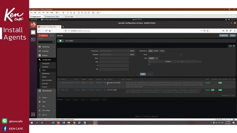This screenshot has width=237, height=133.
Task: Open Windows taskbar search
Action: (x=37, y=123)
